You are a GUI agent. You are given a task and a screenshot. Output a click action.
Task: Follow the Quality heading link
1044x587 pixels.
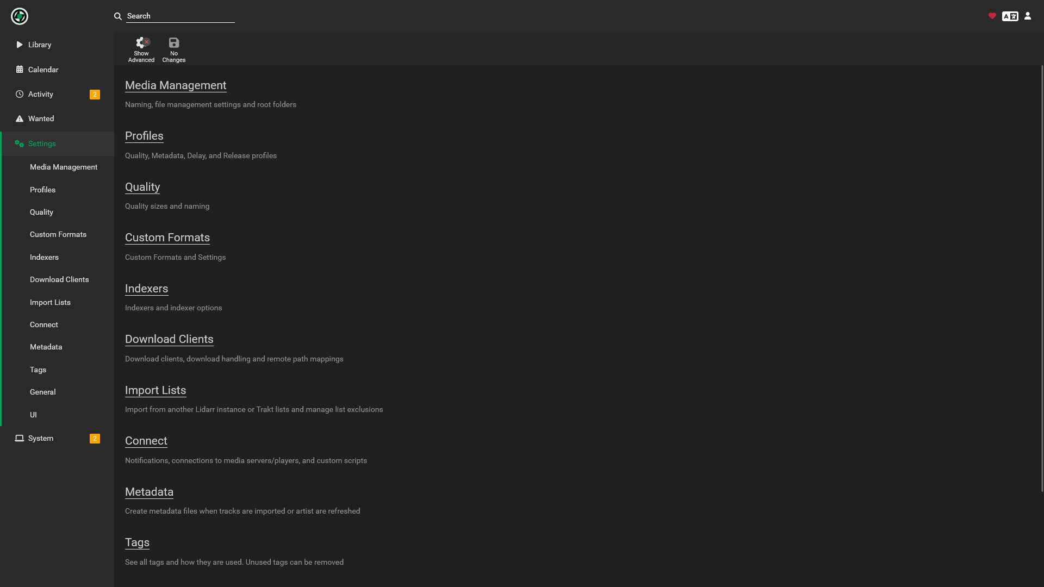[x=142, y=187]
